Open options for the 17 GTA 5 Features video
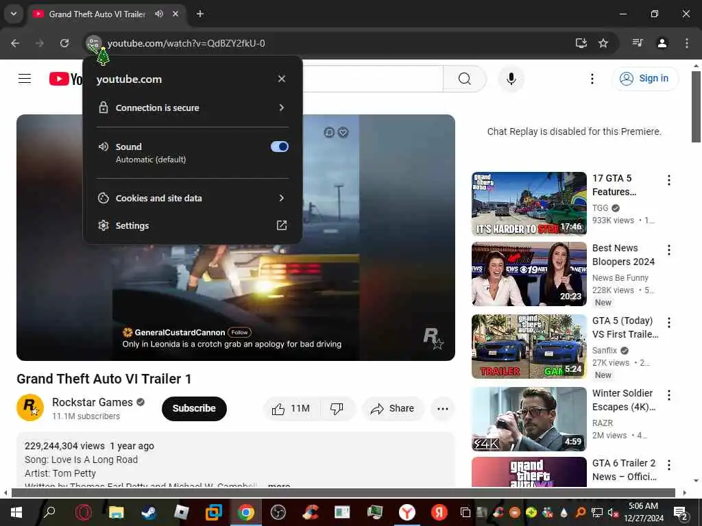 pos(669,180)
